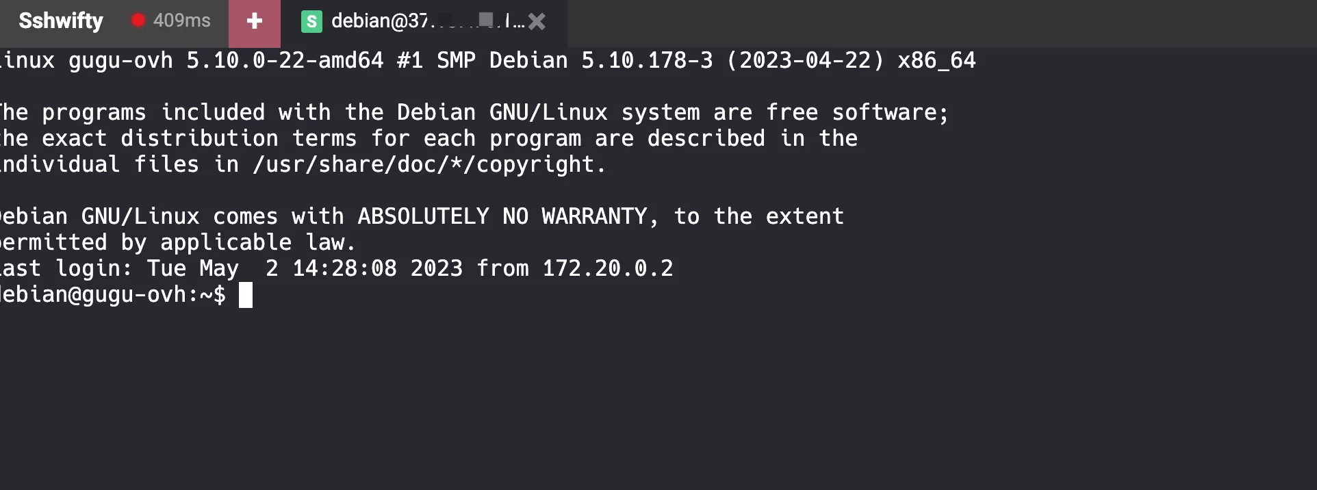Click the (2023-04-22) build date text
Image resolution: width=1317 pixels, height=490 pixels.
click(x=805, y=61)
